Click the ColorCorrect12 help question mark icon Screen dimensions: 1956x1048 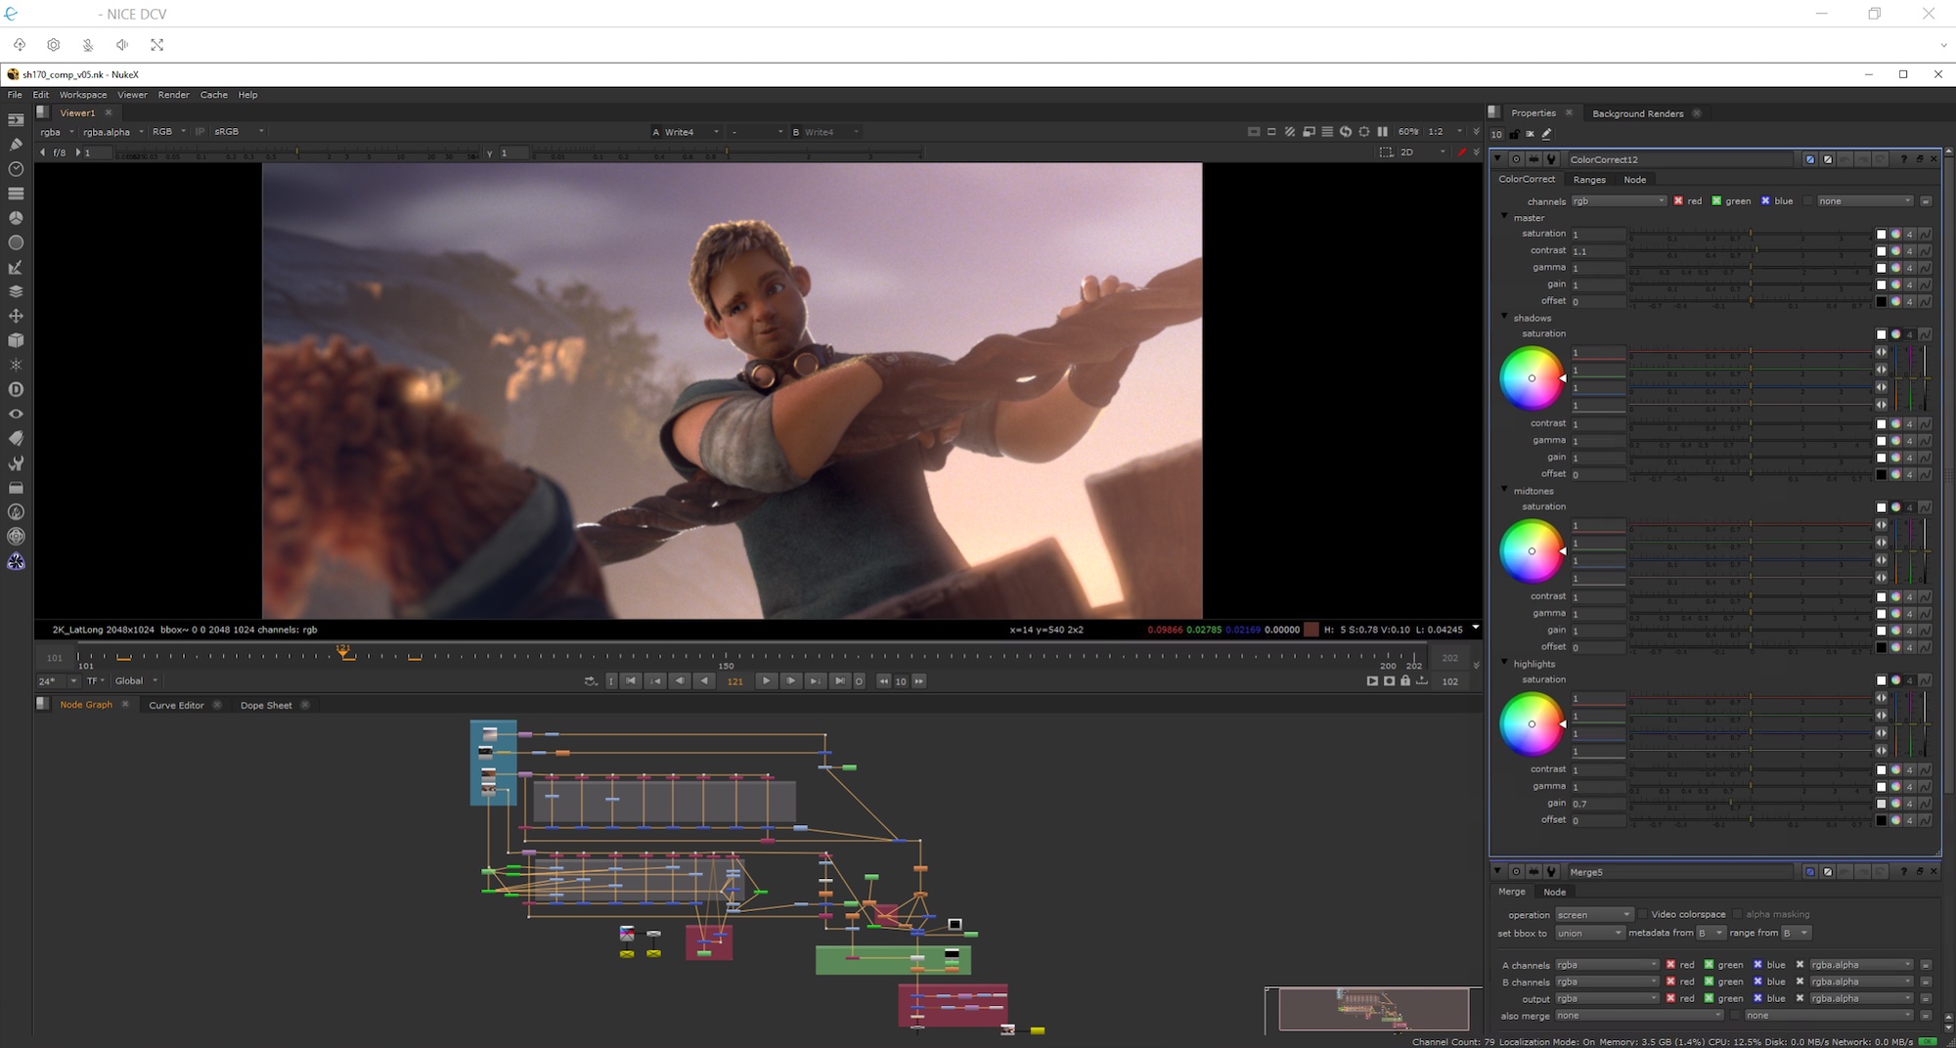point(1903,159)
